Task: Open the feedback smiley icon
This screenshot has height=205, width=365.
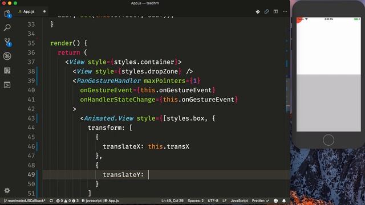Action: click(x=276, y=201)
